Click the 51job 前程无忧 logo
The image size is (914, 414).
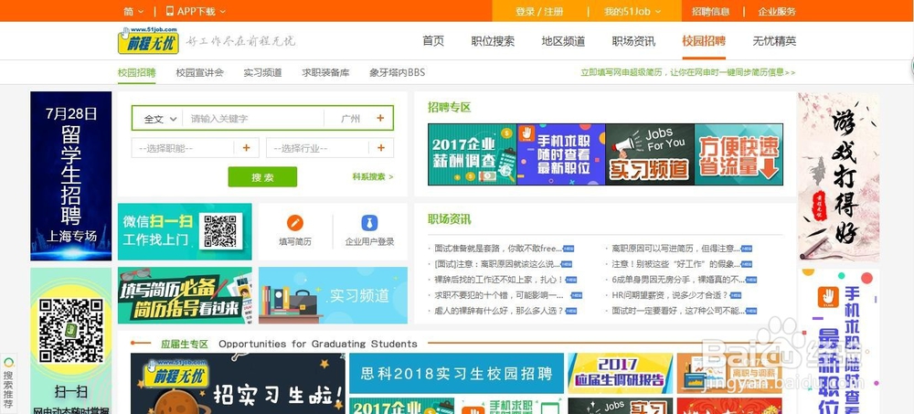(149, 40)
